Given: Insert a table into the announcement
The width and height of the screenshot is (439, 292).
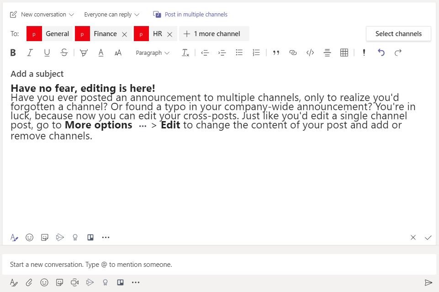Looking at the screenshot, I should [x=344, y=53].
